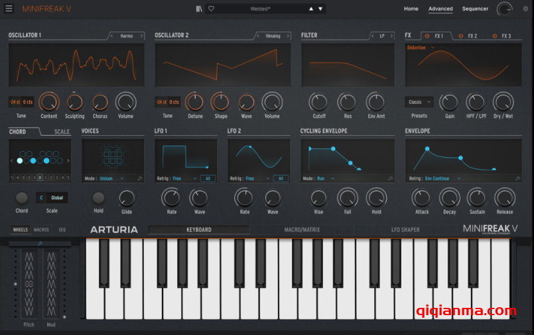The image size is (534, 335).
Task: Open the Advanced view
Action: (x=440, y=9)
